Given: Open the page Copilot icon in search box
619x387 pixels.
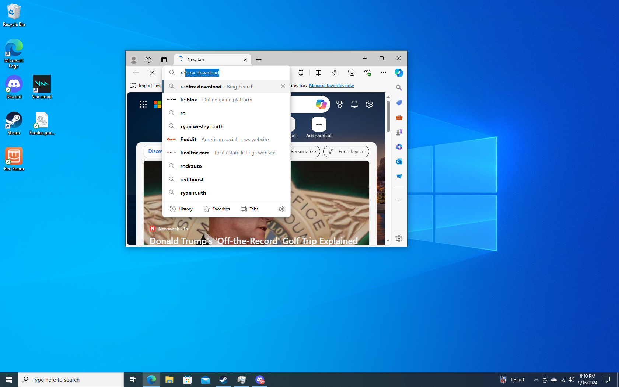Looking at the screenshot, I should (321, 104).
